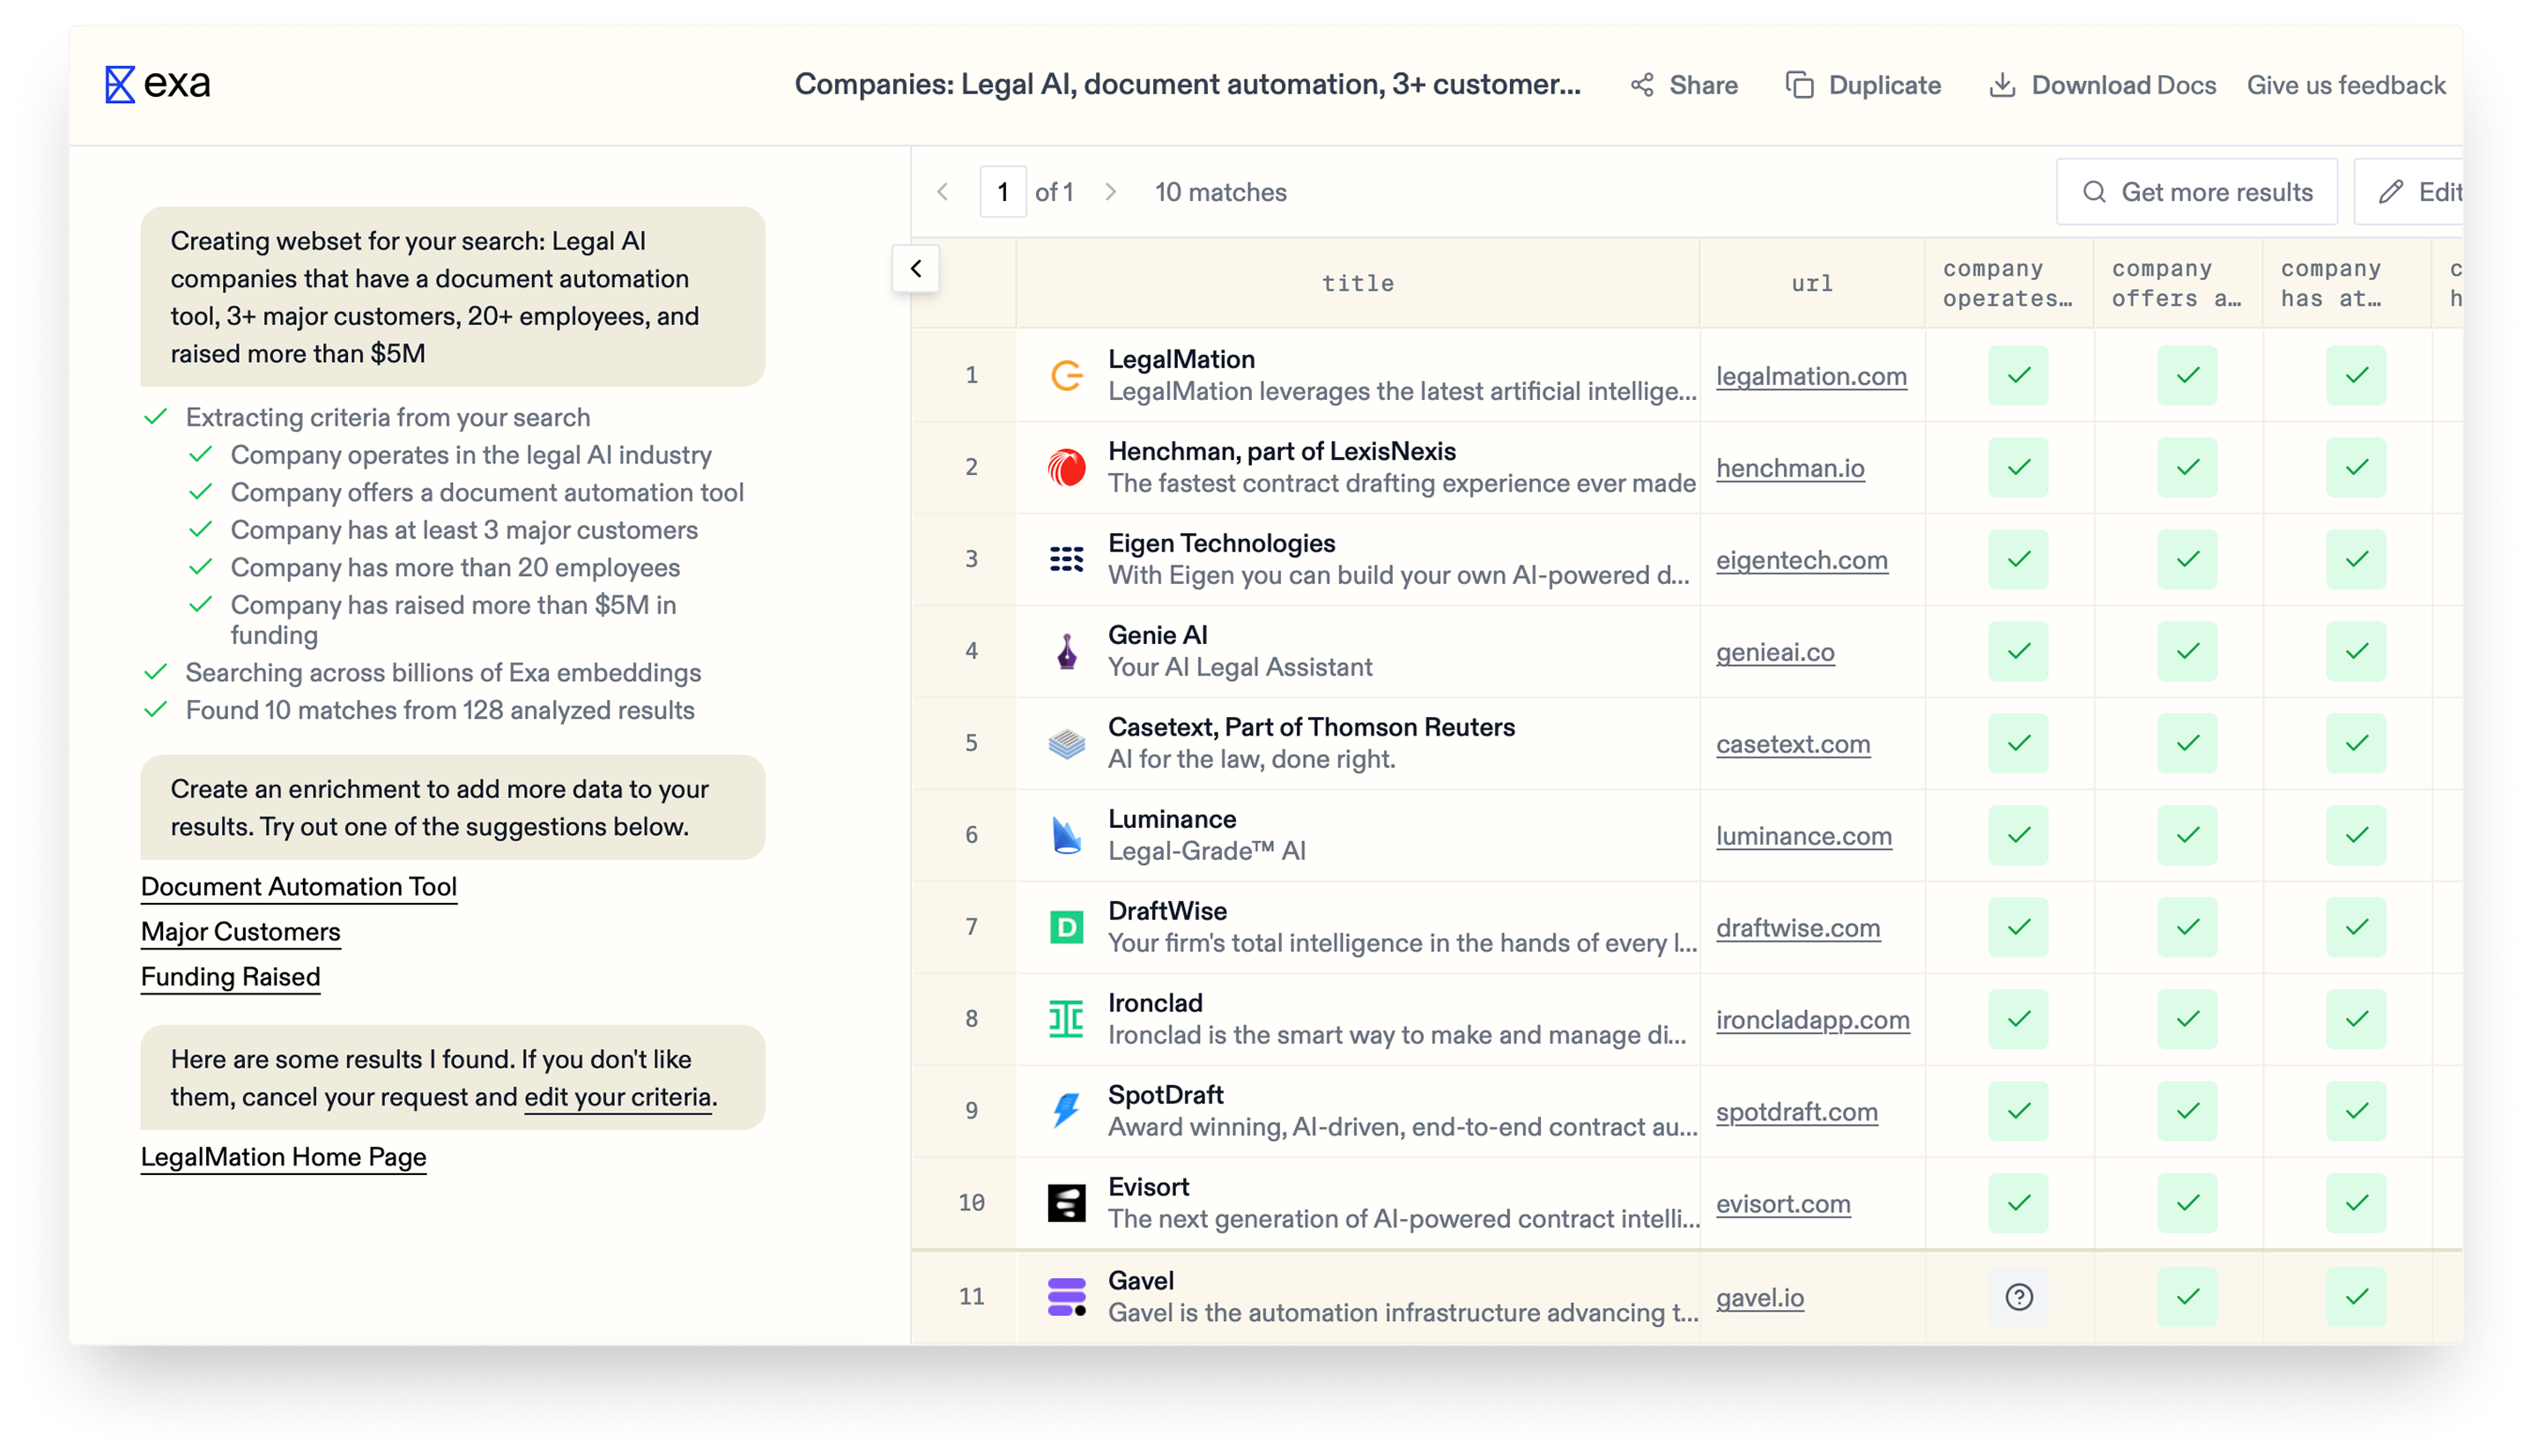Click the Get more results search icon
Viewport: 2531px width, 1456px height.
(2097, 191)
